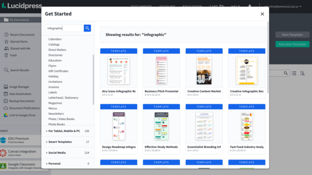
Task: Click the Google Classroom icon
Action: coord(3,166)
